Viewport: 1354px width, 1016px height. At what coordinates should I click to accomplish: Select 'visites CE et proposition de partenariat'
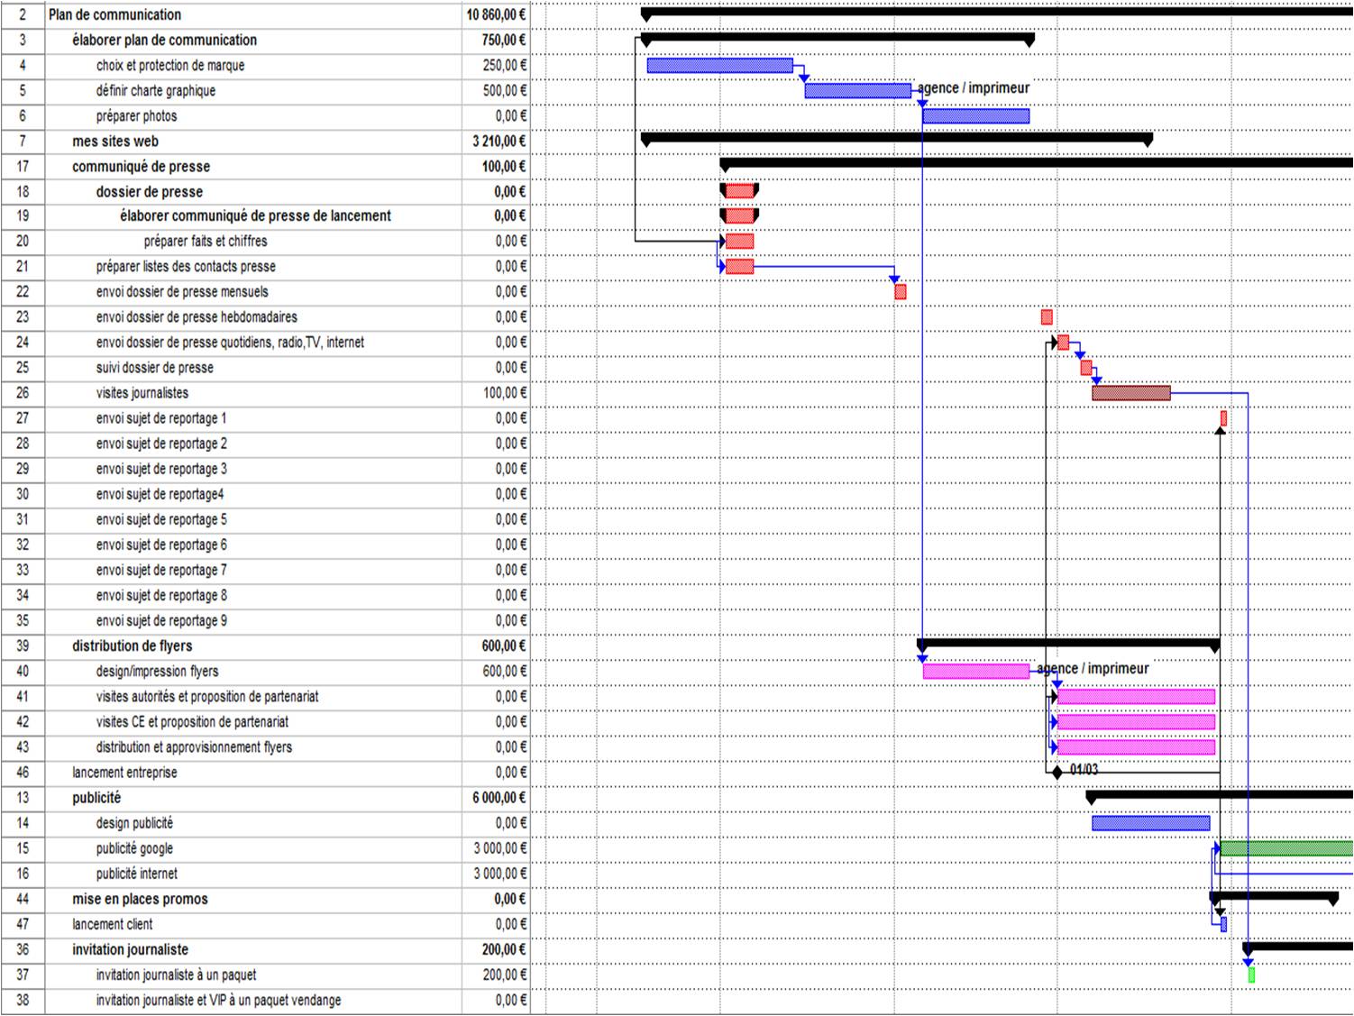tap(193, 721)
